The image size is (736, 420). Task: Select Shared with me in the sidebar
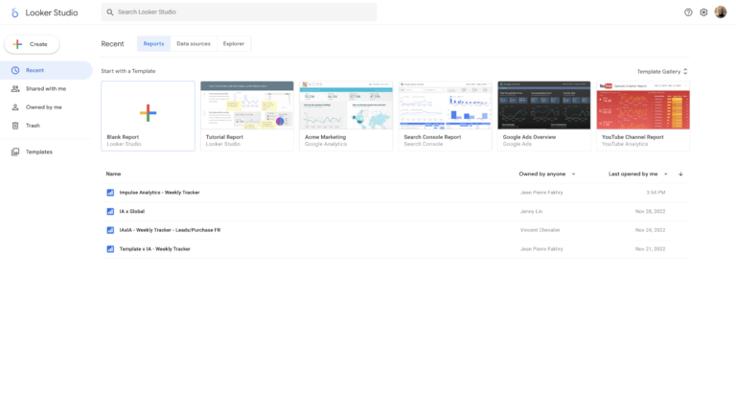(46, 89)
